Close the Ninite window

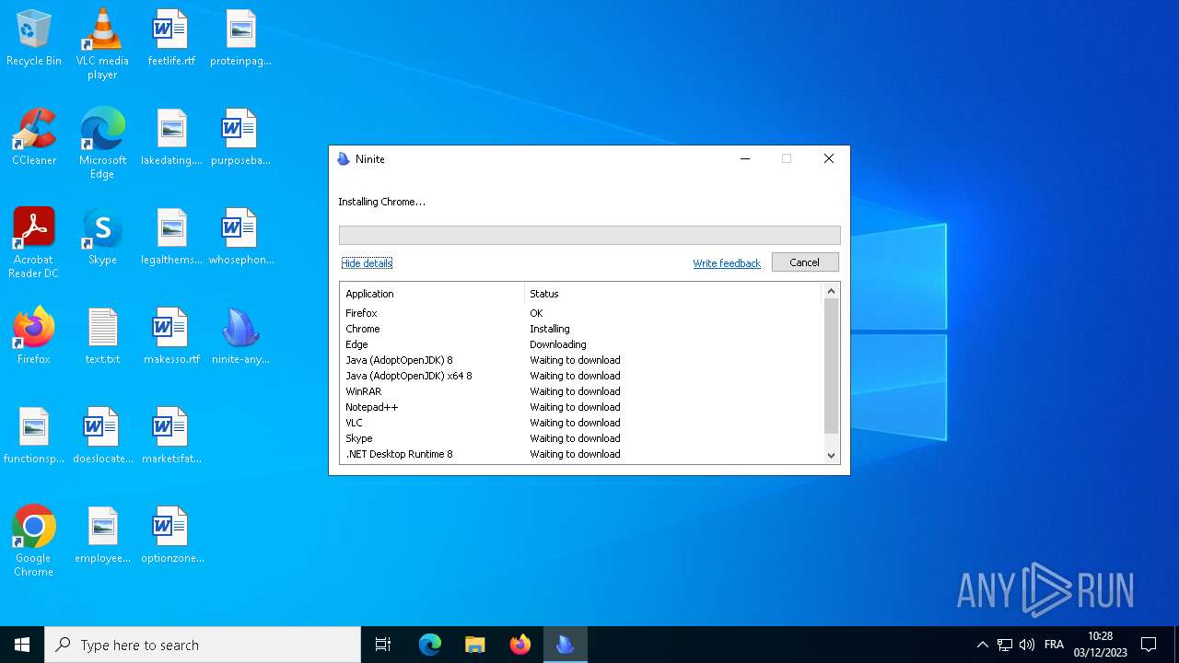(829, 158)
